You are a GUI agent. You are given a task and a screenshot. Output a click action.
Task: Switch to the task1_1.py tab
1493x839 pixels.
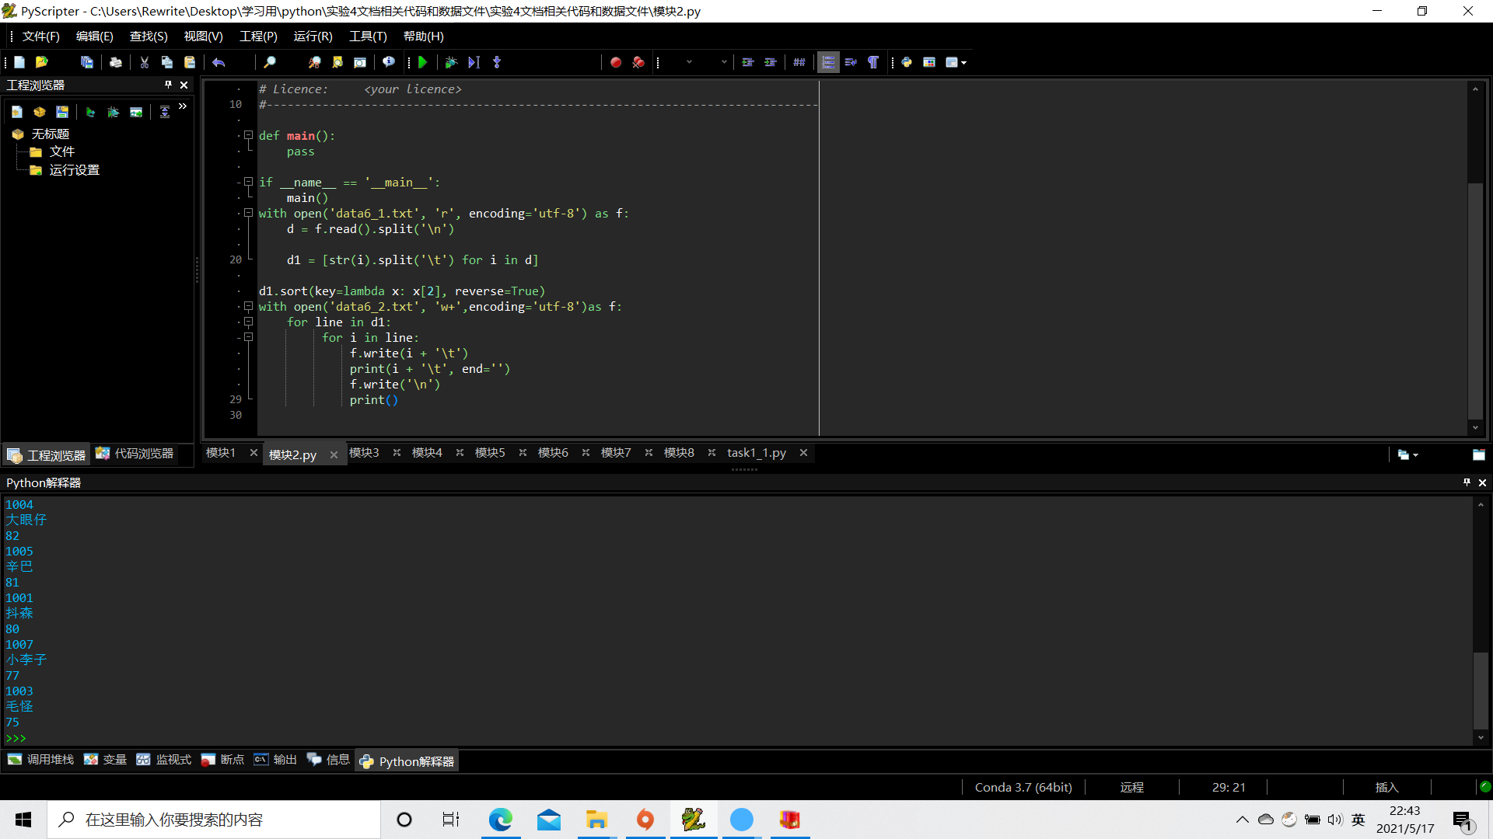[756, 453]
